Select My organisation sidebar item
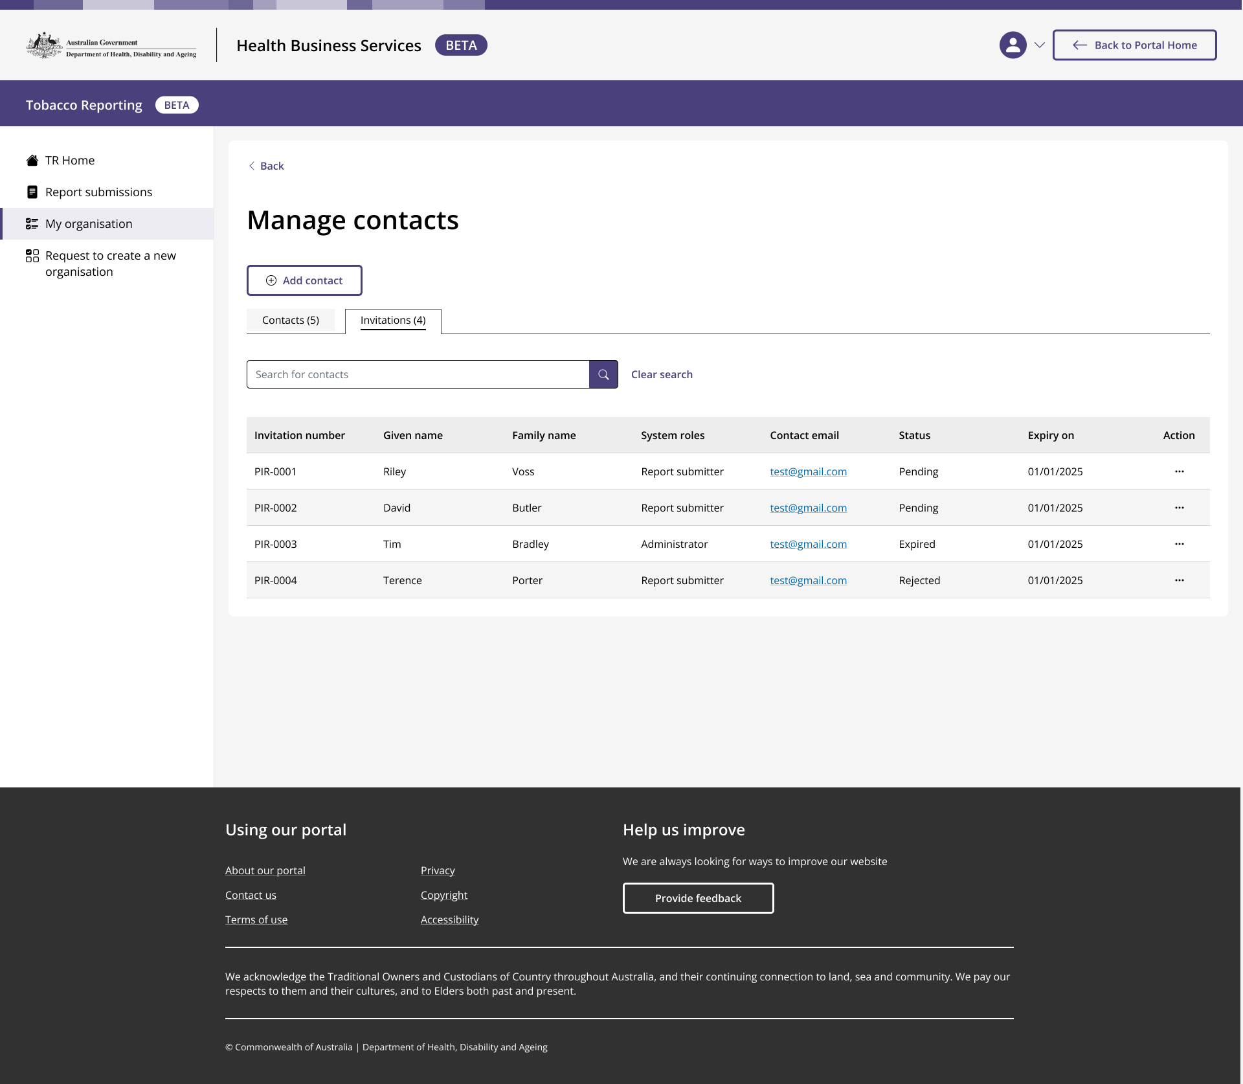Viewport: 1243px width, 1084px height. click(x=107, y=223)
